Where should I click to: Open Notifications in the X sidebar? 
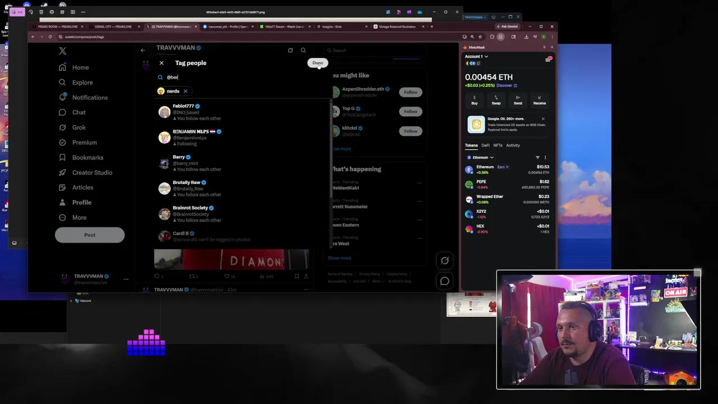coord(83,98)
